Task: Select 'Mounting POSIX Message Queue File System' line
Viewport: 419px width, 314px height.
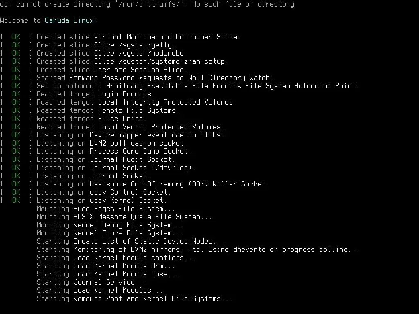Action: tap(124, 217)
